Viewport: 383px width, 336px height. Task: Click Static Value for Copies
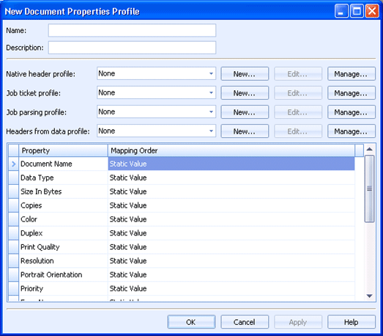[231, 205]
